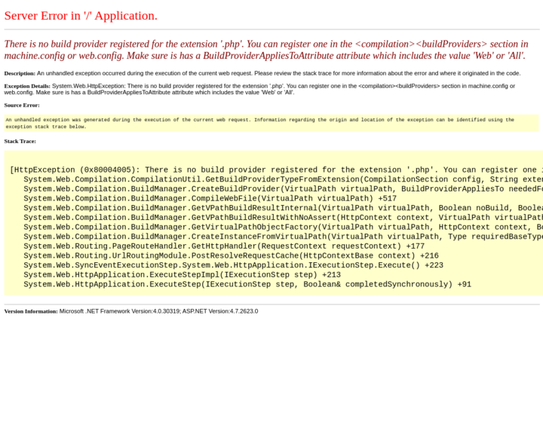Click the unhandled exception source error box text
This screenshot has height=434, width=543.
pos(259,124)
